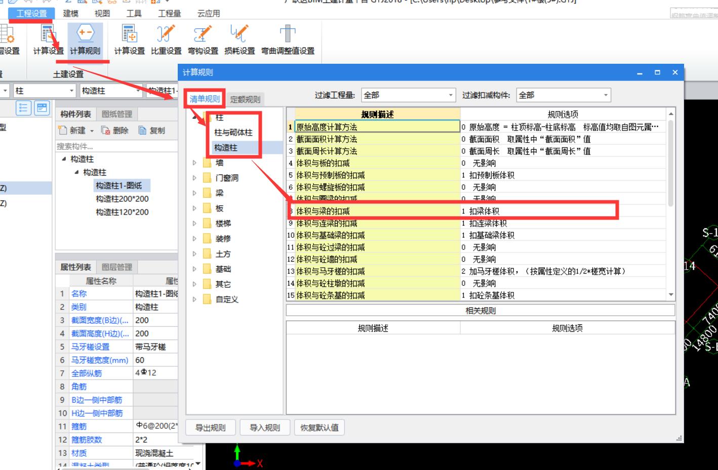Open 过滤工程量 dropdown
Image resolution: width=718 pixels, height=470 pixels.
(408, 95)
